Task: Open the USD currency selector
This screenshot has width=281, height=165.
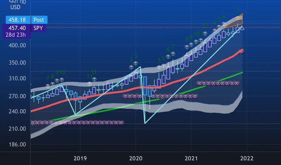Action: coord(15,7)
